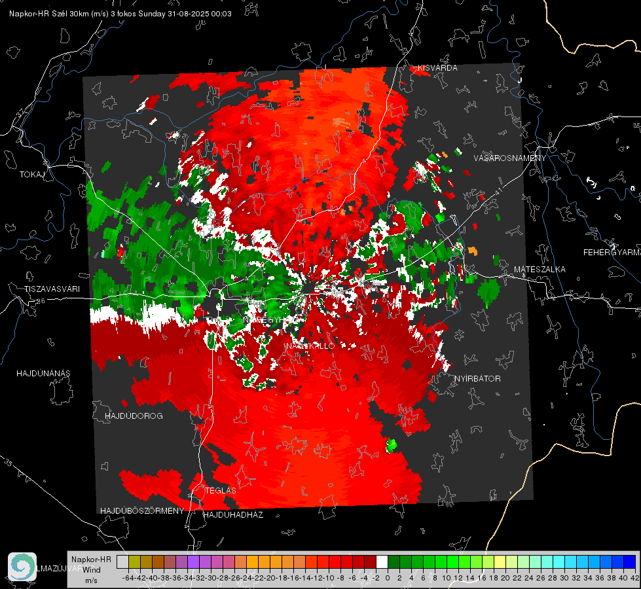Click the TÉGLÁS town label

(x=221, y=491)
